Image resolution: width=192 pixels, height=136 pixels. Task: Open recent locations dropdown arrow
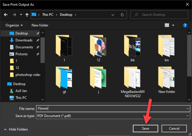(21, 15)
